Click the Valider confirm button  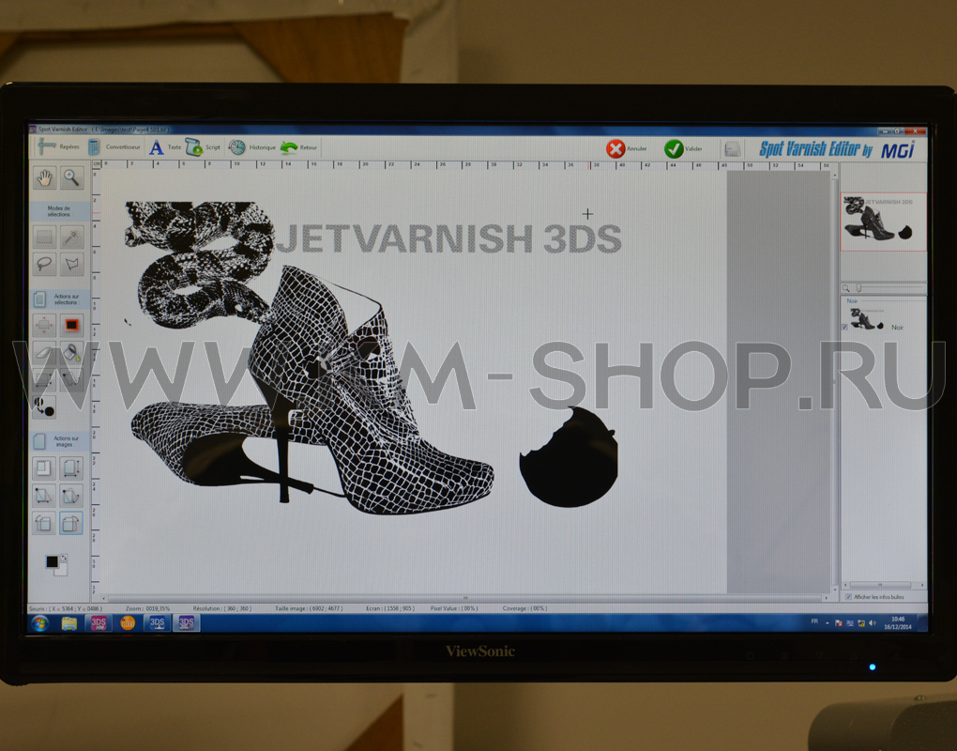pos(684,148)
